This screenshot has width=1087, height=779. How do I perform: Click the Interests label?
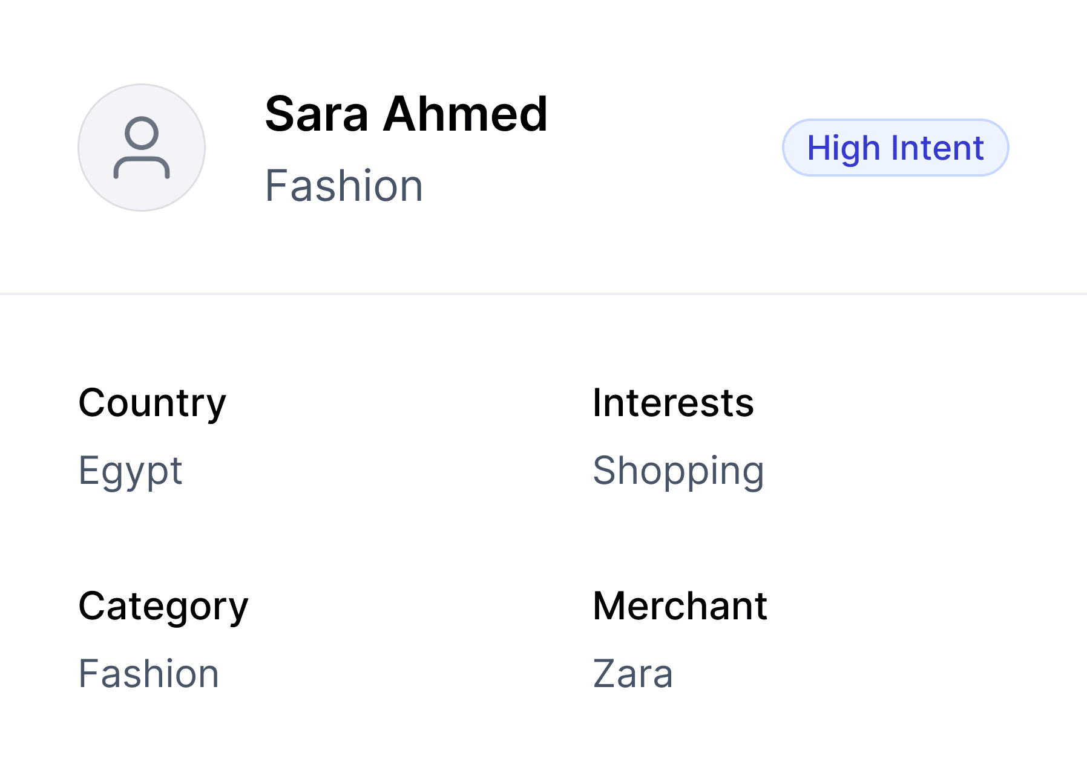(673, 403)
